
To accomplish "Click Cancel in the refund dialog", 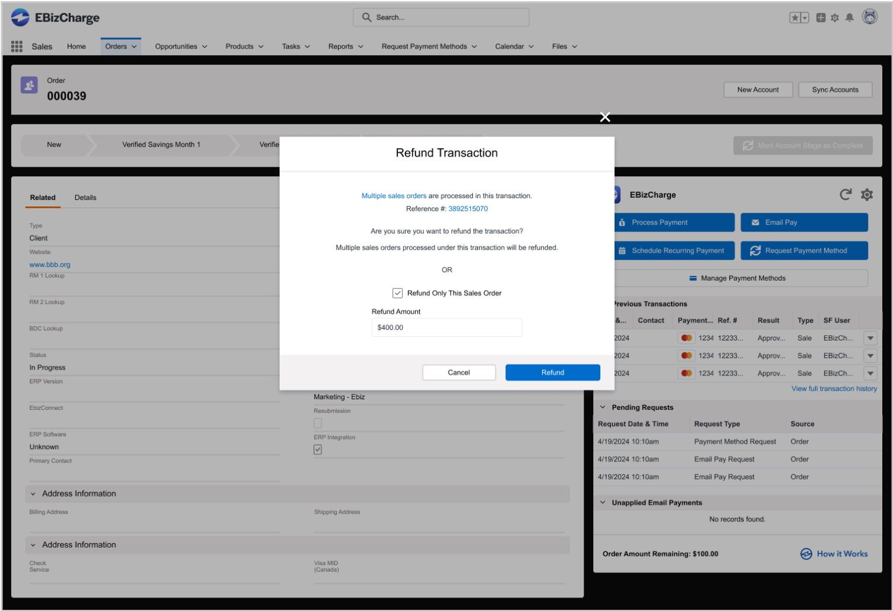I will coord(459,373).
